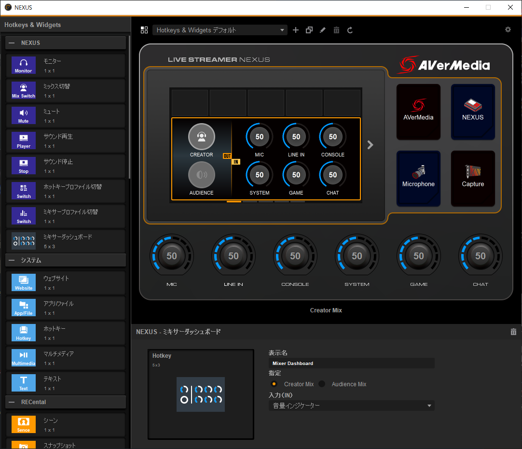This screenshot has width=522, height=449.
Task: Select the RECentral Sence widget icon
Action: click(x=23, y=424)
